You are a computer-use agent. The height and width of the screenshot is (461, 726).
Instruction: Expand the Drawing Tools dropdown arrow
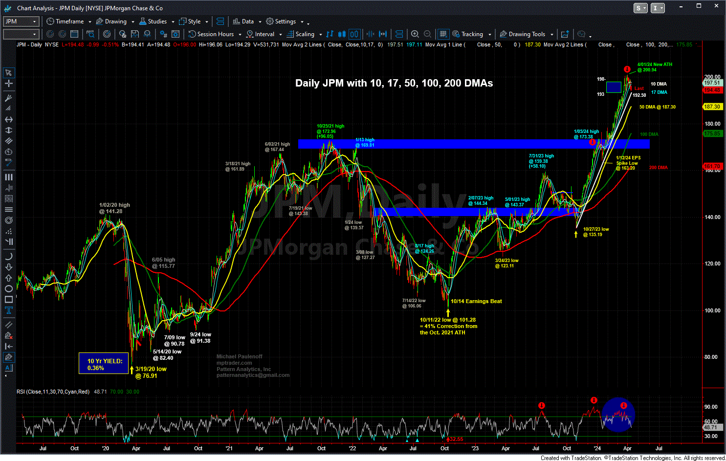[x=552, y=34]
